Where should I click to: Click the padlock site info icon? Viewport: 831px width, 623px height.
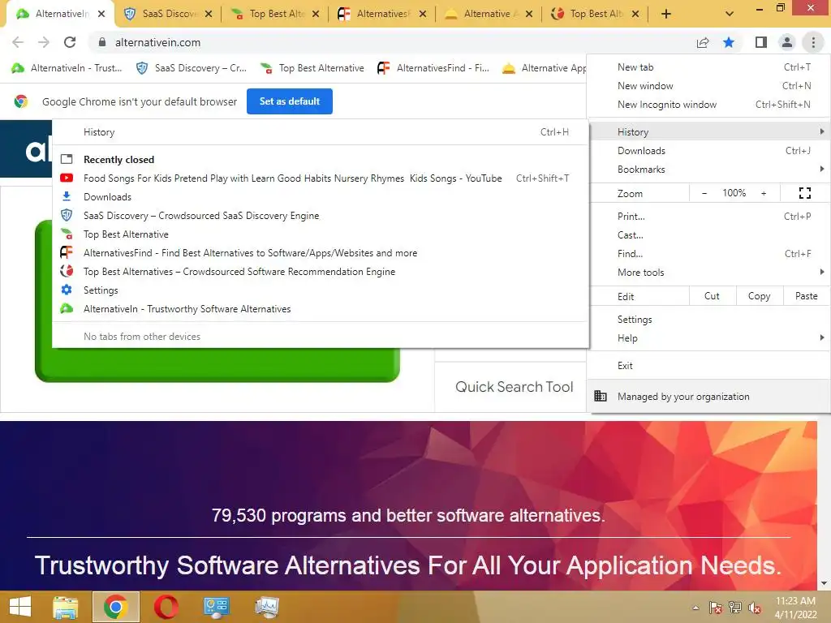102,42
